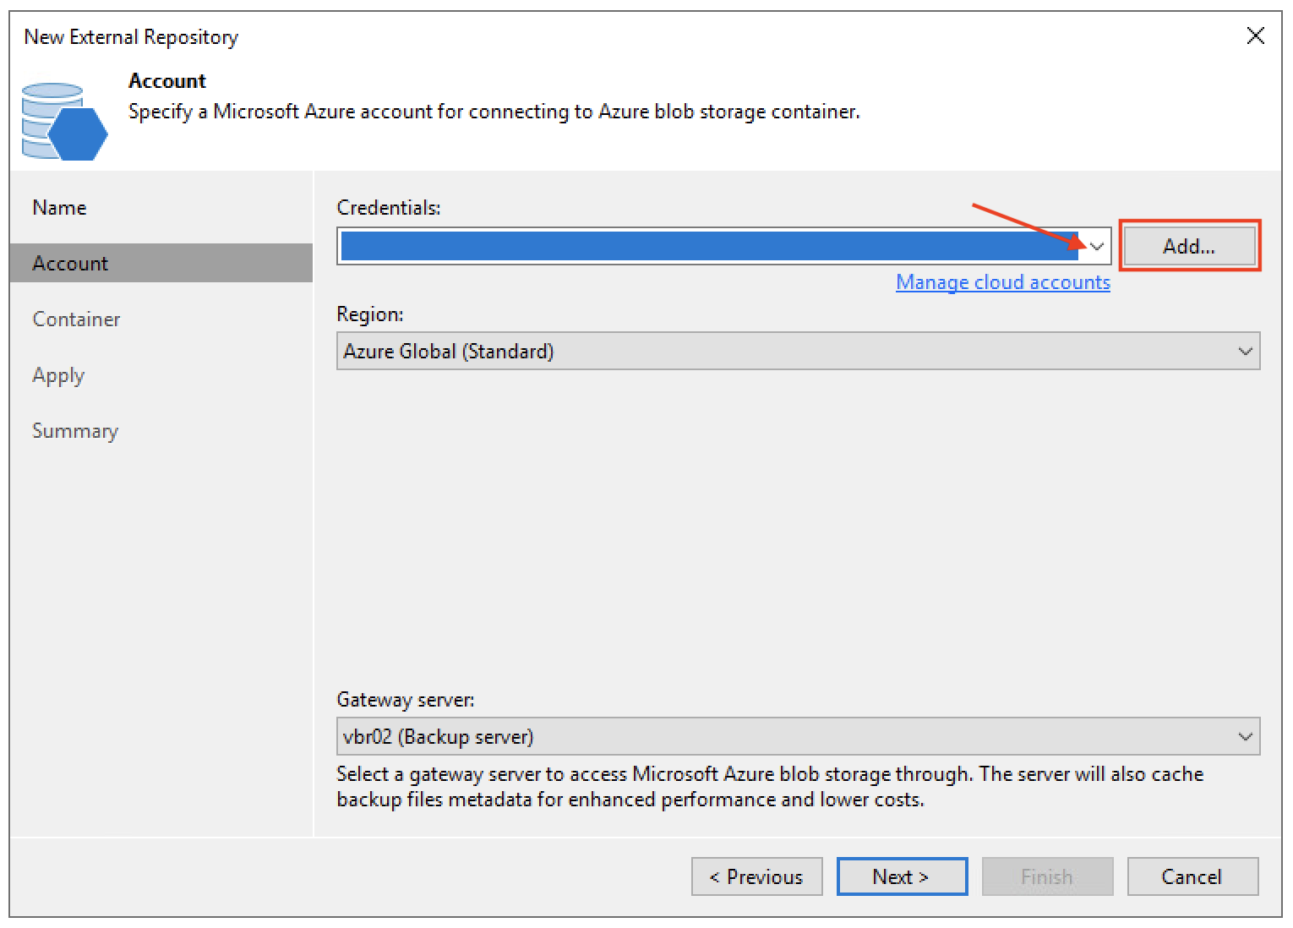This screenshot has height=928, width=1293.
Task: Open the Credentials dropdown list
Action: pyautogui.click(x=1097, y=246)
